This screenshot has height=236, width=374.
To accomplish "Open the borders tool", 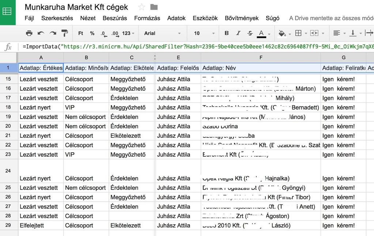I will 298,33.
